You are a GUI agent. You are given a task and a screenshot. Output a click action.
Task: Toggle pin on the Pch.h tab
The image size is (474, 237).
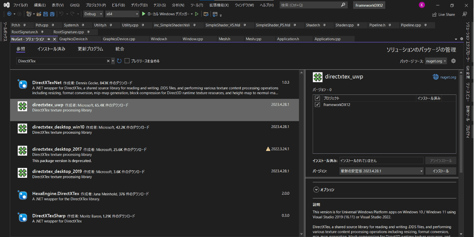(x=25, y=25)
